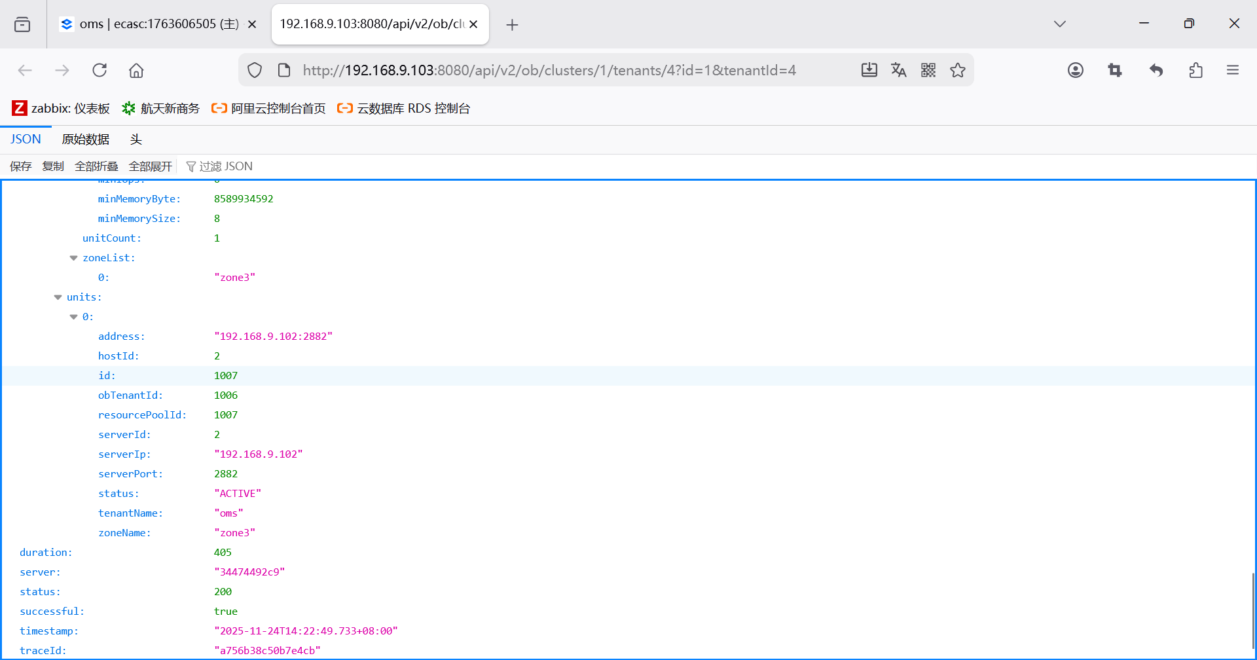Bookmark this page with the star icon
This screenshot has height=660, width=1257.
click(x=958, y=70)
